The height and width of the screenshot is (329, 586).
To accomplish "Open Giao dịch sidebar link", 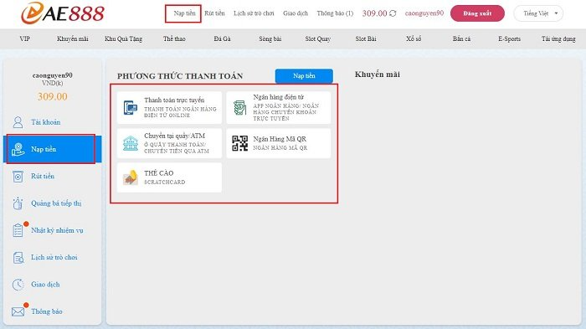I will [x=45, y=285].
